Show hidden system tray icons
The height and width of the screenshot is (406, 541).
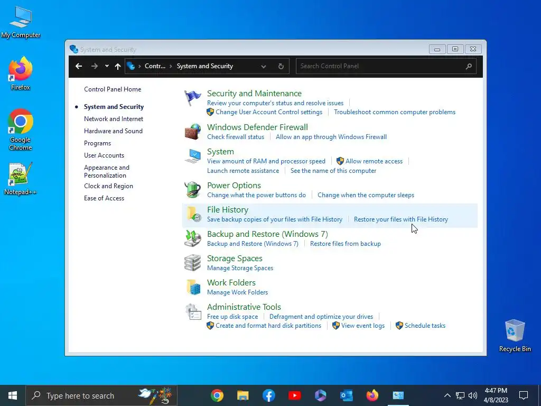pyautogui.click(x=447, y=395)
